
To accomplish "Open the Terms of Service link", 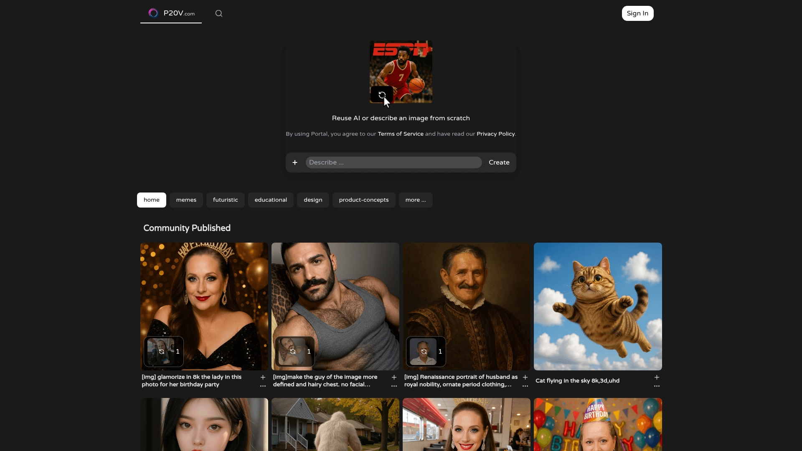I will pos(401,134).
